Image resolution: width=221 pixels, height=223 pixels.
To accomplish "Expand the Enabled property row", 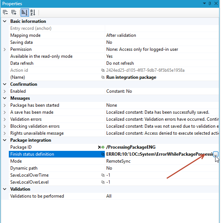I will point(5,91).
